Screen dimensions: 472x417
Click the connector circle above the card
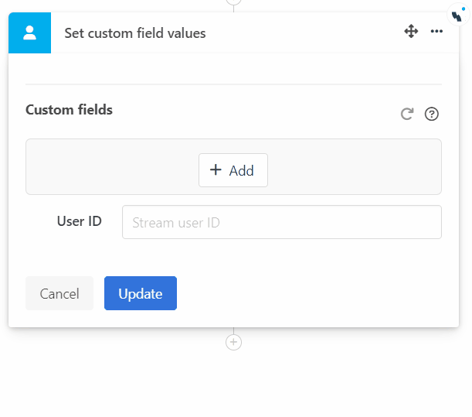(x=233, y=2)
